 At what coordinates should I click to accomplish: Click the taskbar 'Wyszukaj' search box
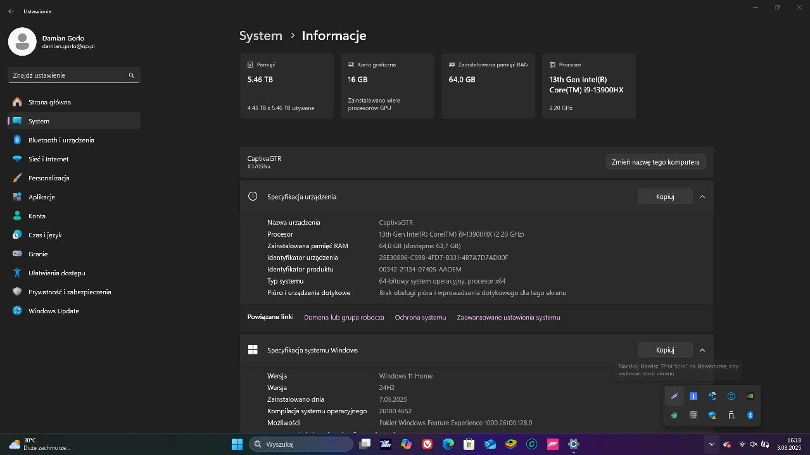pos(301,444)
